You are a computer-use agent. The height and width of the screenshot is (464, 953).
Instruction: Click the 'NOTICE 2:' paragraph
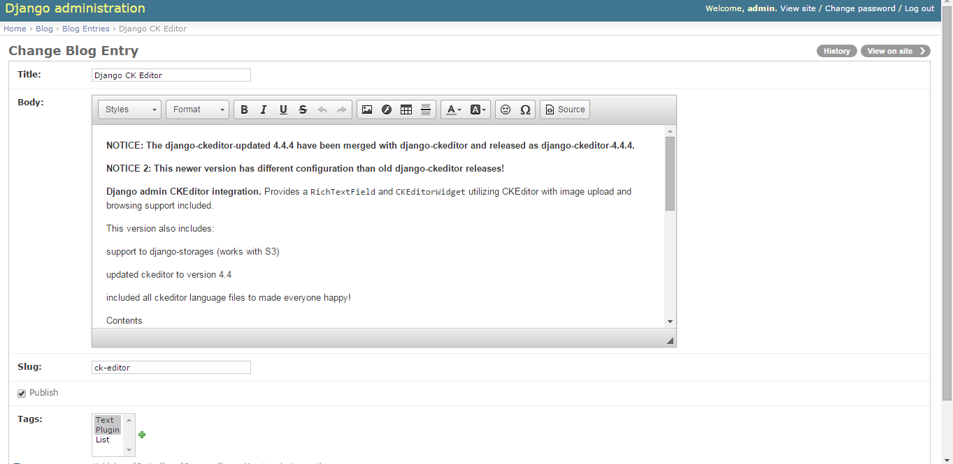pyautogui.click(x=305, y=169)
